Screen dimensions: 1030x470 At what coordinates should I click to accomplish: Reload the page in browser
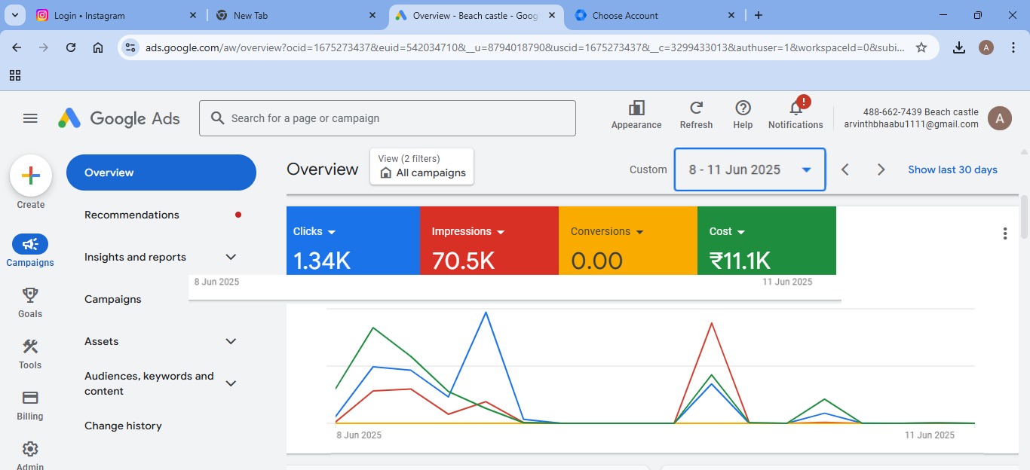pos(71,47)
